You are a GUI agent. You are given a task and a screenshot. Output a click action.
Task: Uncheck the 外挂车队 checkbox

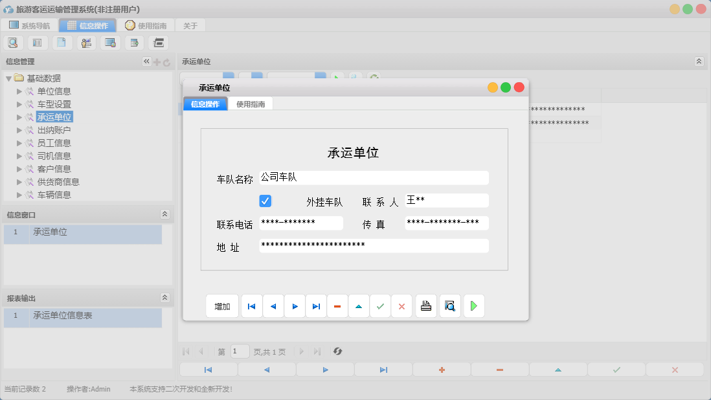265,201
